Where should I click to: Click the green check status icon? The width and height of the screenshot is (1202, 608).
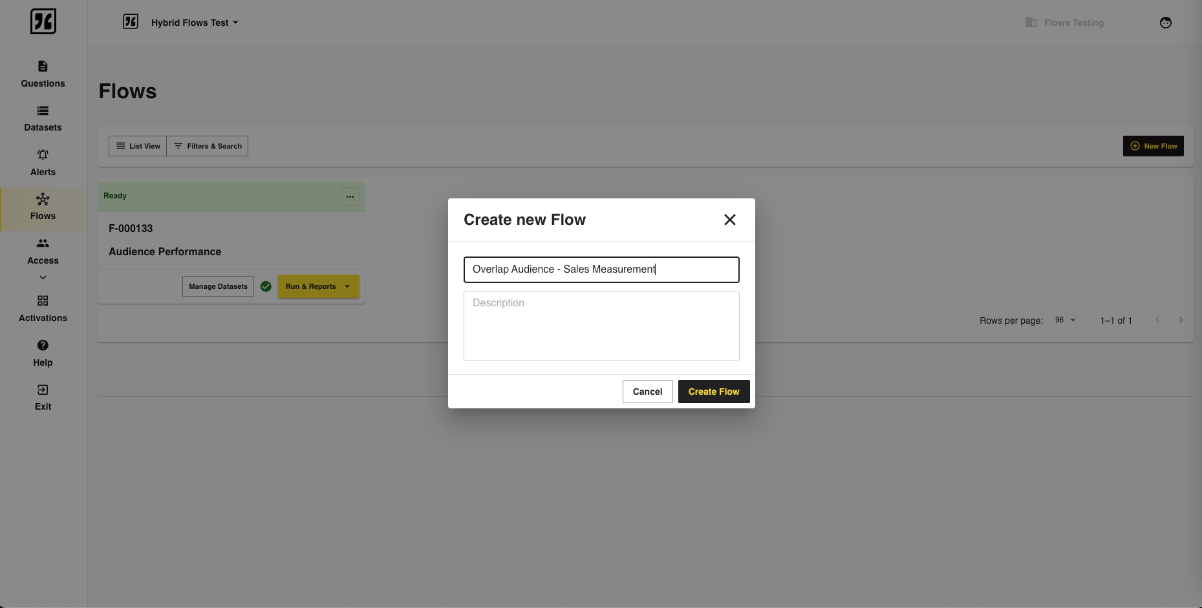pyautogui.click(x=266, y=286)
